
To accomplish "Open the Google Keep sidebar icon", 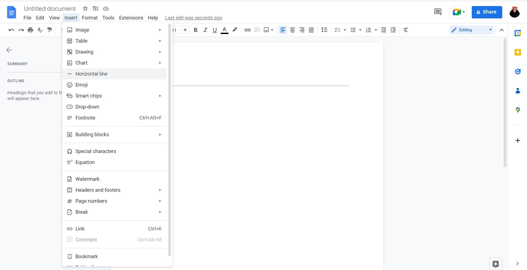I will pyautogui.click(x=518, y=52).
